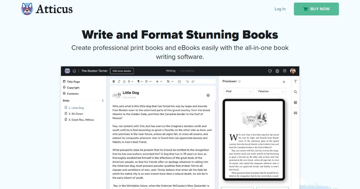
Task: Toggle italic text formatting
Action: click(119, 82)
